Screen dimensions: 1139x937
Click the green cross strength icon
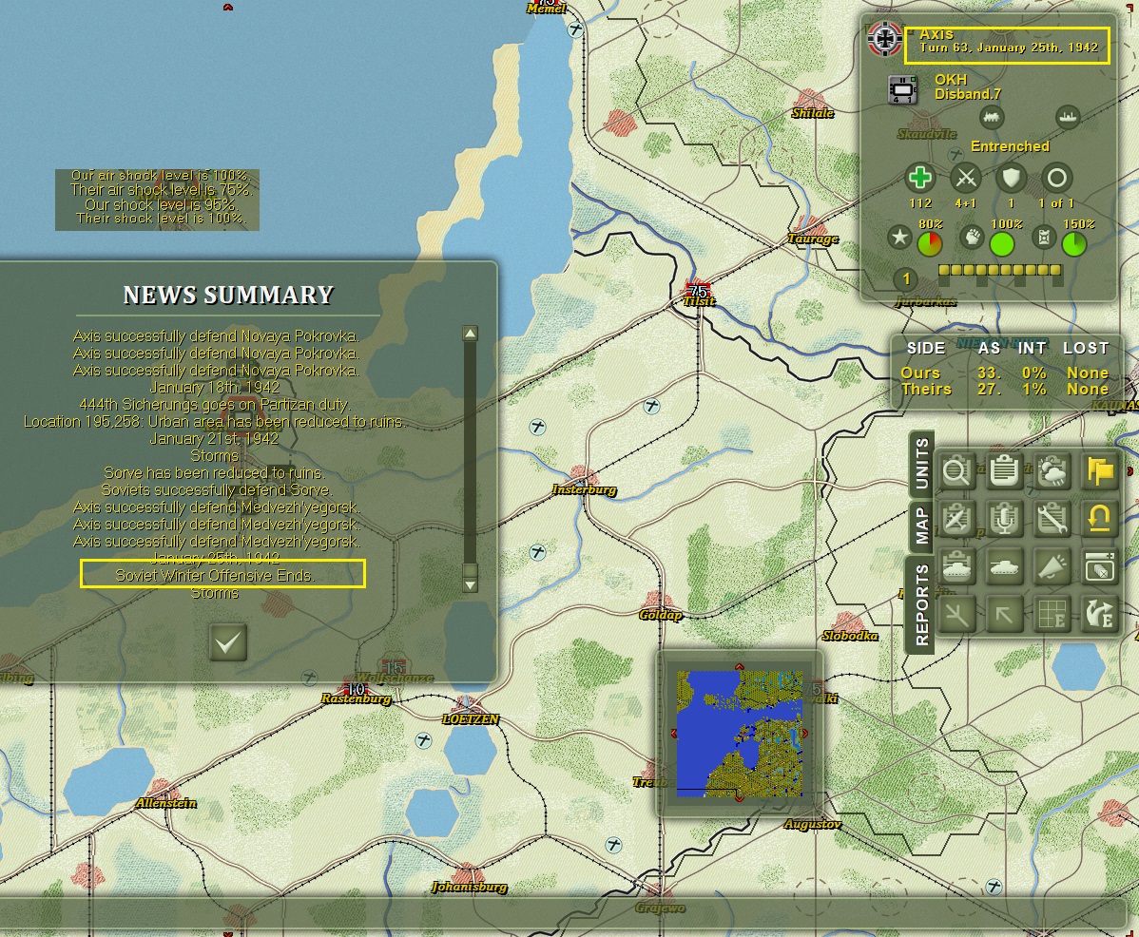tap(919, 178)
